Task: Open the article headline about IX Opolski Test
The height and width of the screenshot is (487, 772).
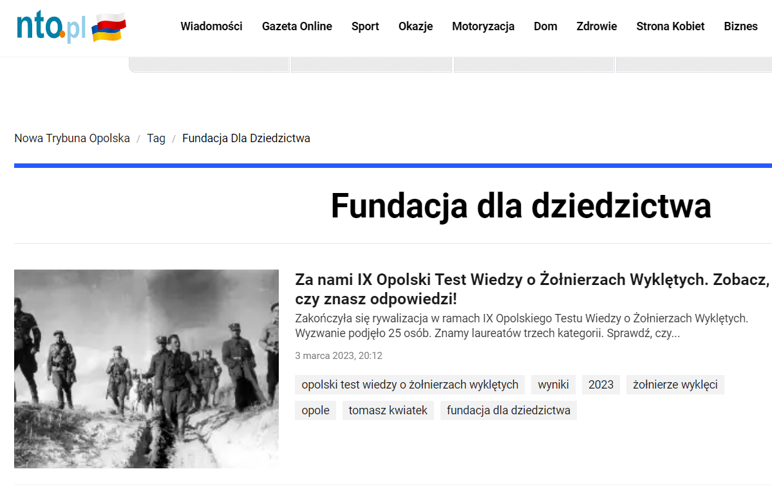Action: [532, 289]
